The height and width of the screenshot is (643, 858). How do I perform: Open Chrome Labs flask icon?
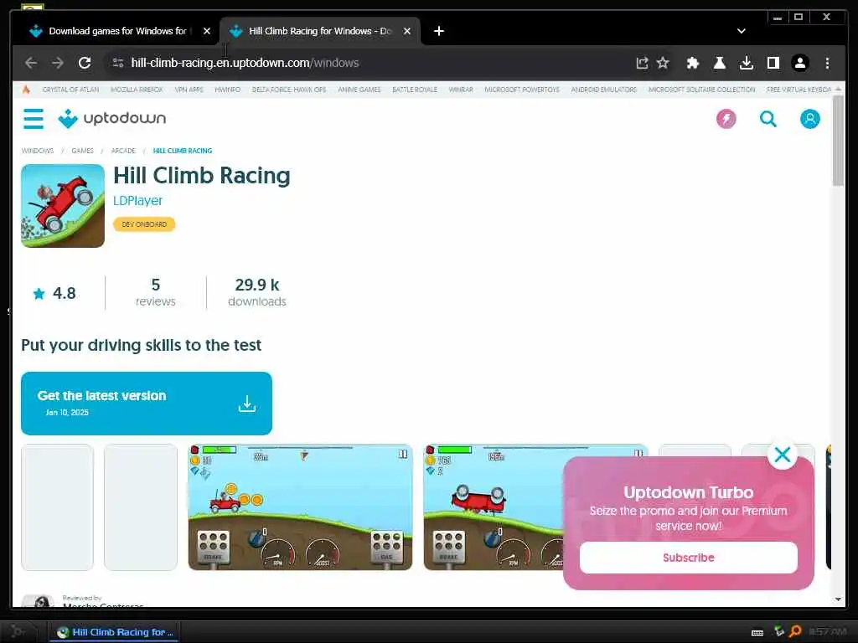pos(720,63)
